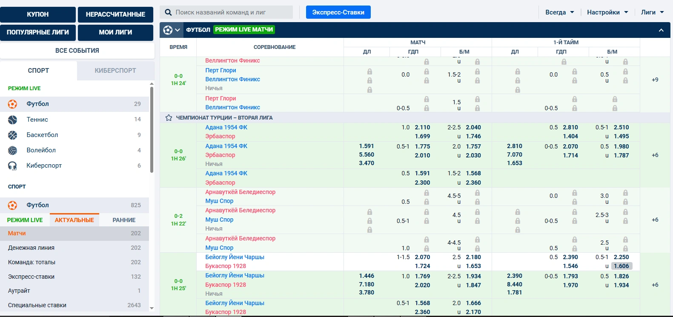Click the volleyball icon in sidebar
This screenshot has width=673, height=317.
pos(13,150)
